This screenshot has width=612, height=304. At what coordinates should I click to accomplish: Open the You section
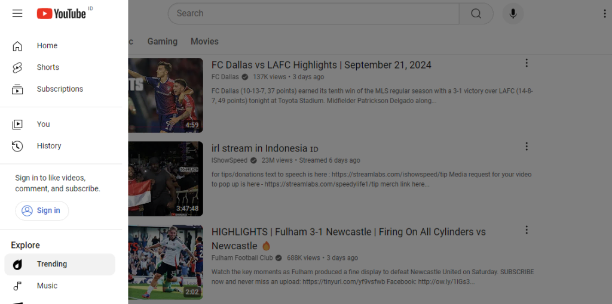(x=43, y=125)
